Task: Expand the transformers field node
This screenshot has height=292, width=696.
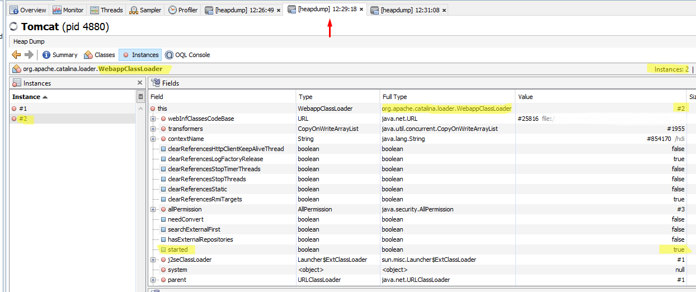Action: point(153,129)
